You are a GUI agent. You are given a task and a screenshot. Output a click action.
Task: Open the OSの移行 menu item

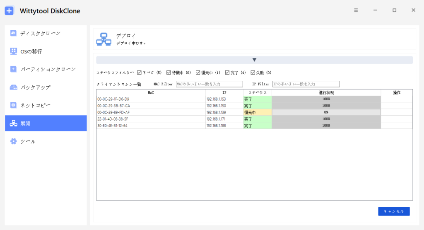[x=46, y=51]
